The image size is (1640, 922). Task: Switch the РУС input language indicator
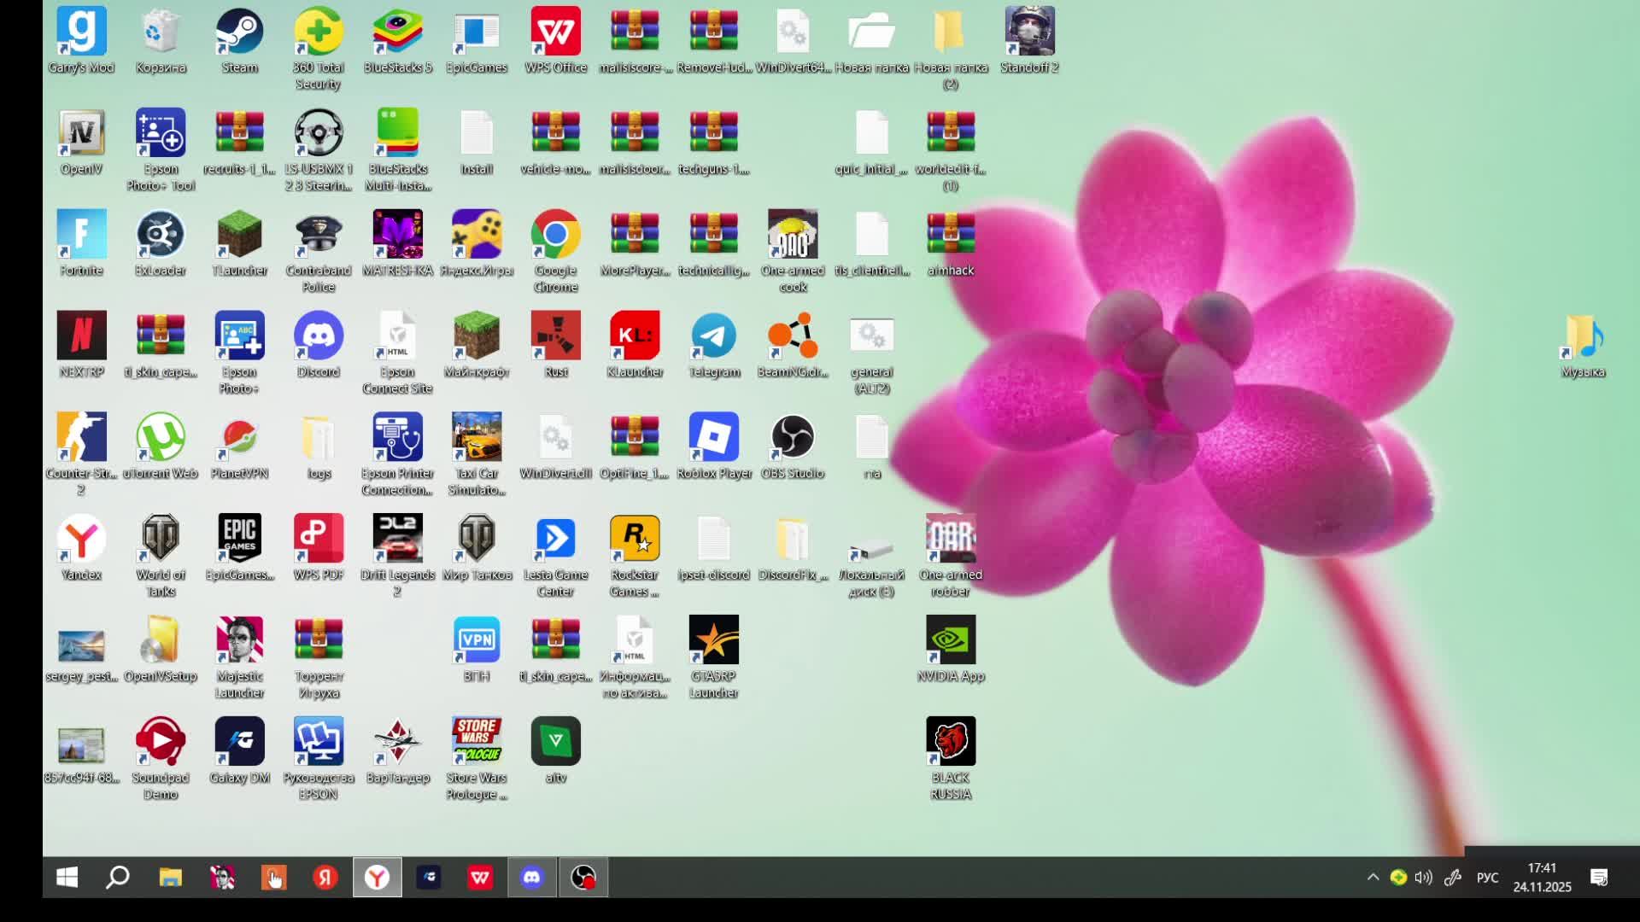(1487, 877)
